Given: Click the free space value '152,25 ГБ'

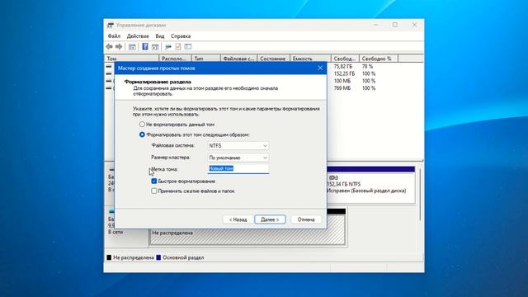Looking at the screenshot, I should (x=344, y=73).
